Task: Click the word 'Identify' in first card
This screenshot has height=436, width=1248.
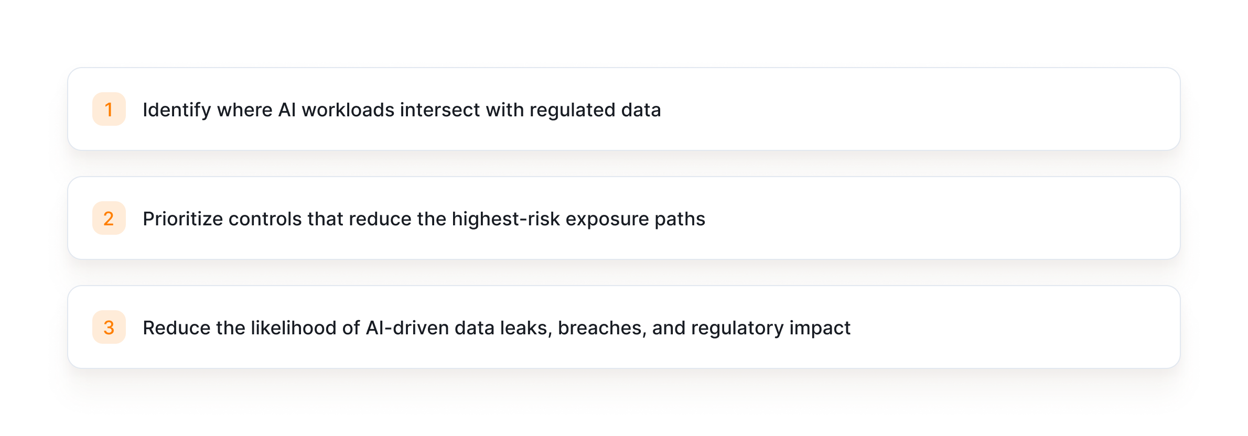Action: coord(176,110)
